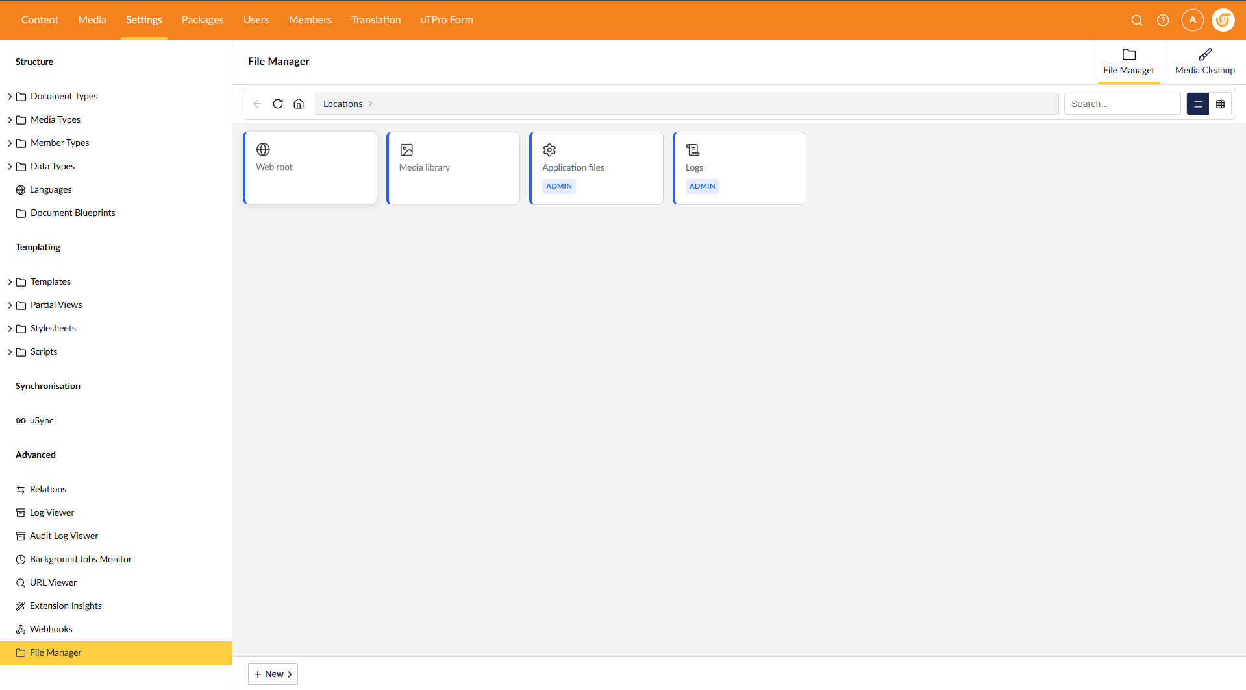Click the globe icon on Web root

tap(263, 150)
